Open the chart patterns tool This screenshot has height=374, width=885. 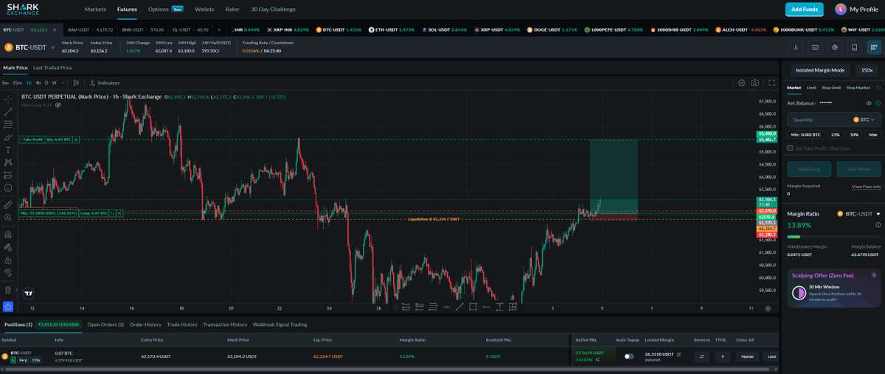point(7,162)
